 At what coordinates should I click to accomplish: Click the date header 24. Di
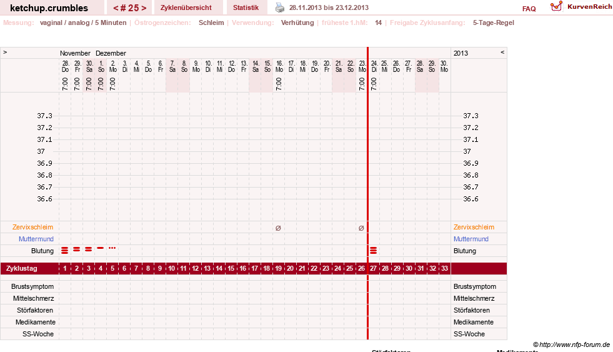[374, 66]
